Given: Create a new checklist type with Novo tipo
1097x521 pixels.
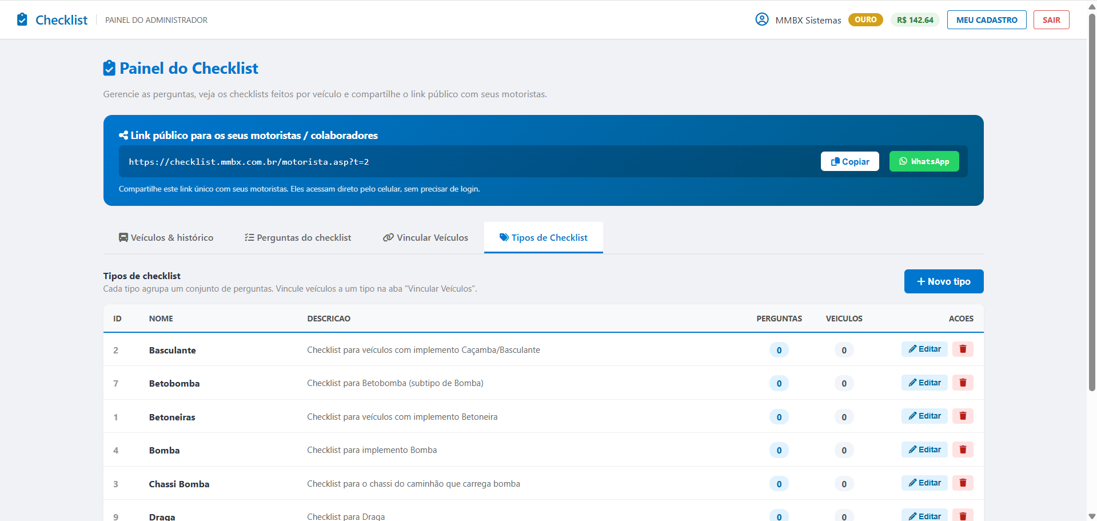Looking at the screenshot, I should (944, 281).
